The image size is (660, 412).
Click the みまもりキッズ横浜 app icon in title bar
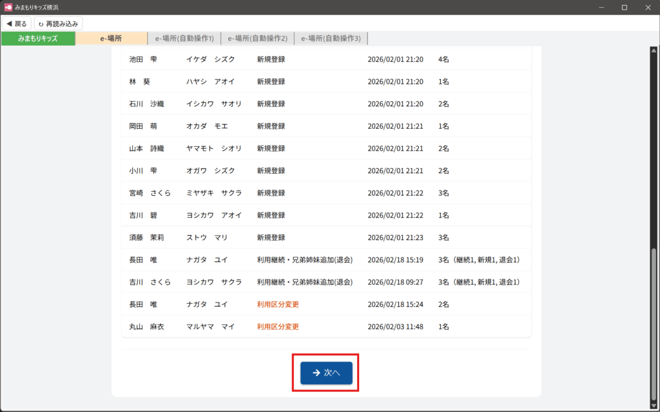coord(8,7)
